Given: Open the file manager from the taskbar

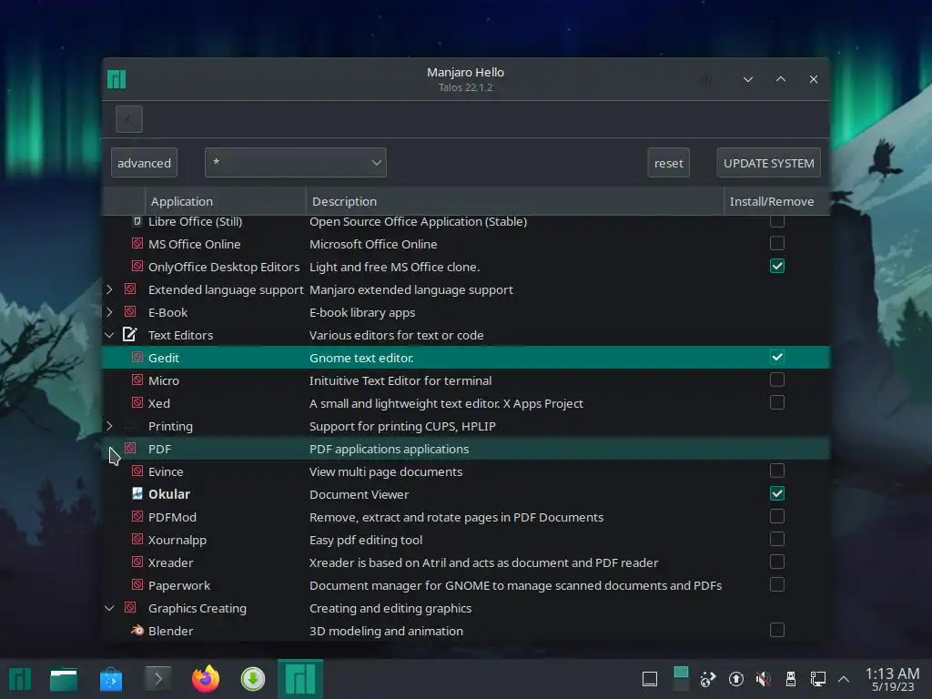Looking at the screenshot, I should 64,679.
